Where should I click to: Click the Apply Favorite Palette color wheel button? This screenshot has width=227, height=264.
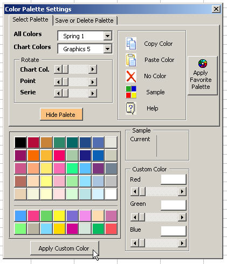point(202,75)
